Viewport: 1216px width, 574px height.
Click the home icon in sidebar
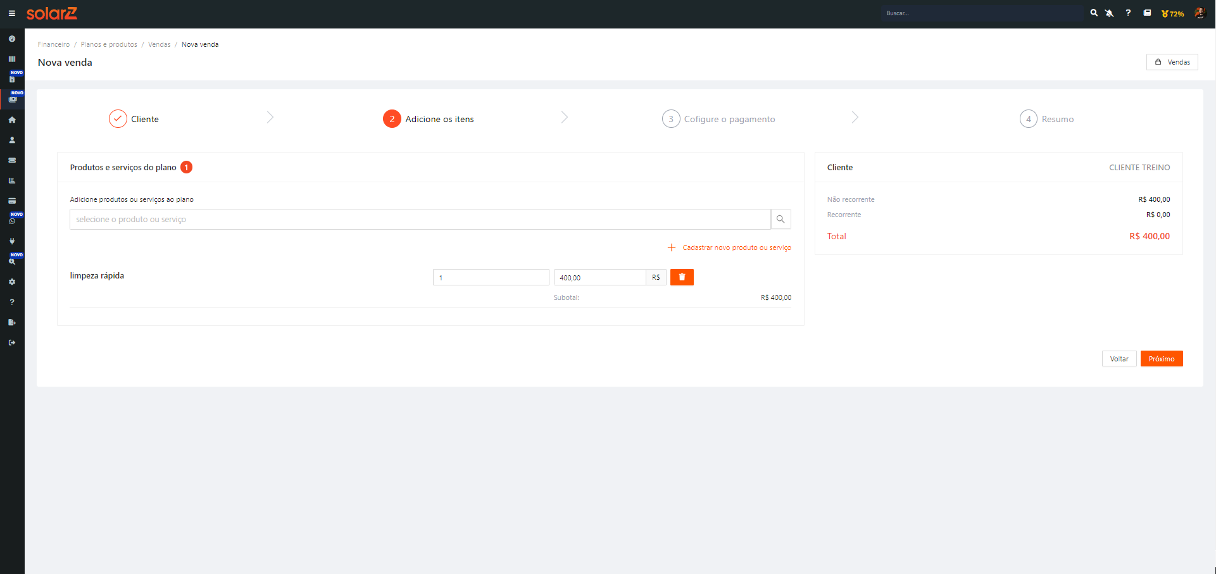click(x=12, y=120)
